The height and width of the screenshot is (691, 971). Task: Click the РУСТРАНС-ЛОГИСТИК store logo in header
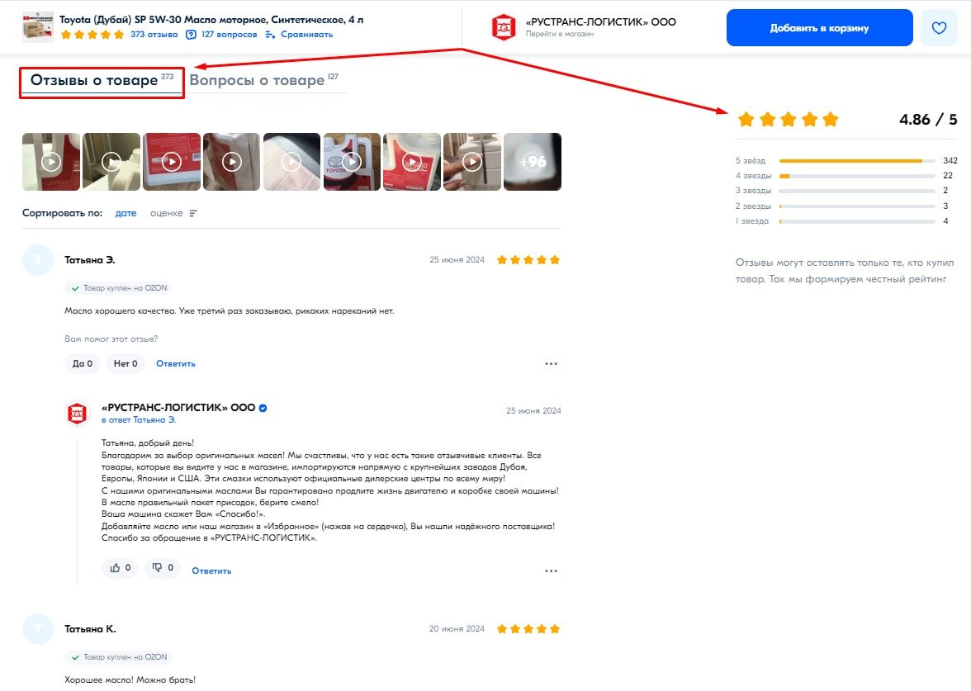(x=504, y=27)
